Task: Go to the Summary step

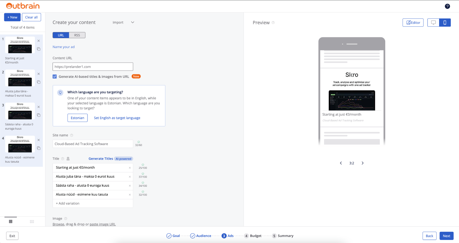Action: tap(283, 236)
